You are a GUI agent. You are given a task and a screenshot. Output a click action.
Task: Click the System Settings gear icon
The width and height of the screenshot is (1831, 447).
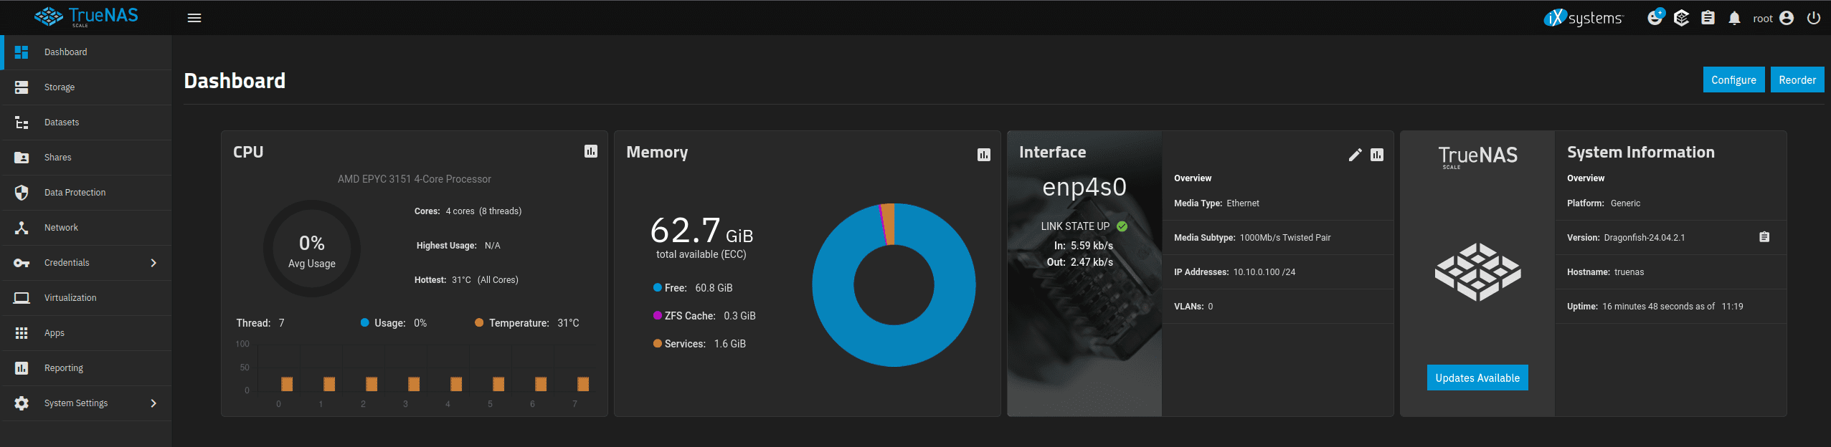click(22, 403)
